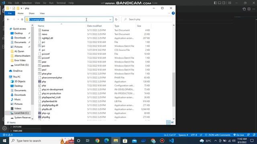Image resolution: width=257 pixels, height=144 pixels.
Task: Select Quick access in navigation pane
Action: [19, 29]
